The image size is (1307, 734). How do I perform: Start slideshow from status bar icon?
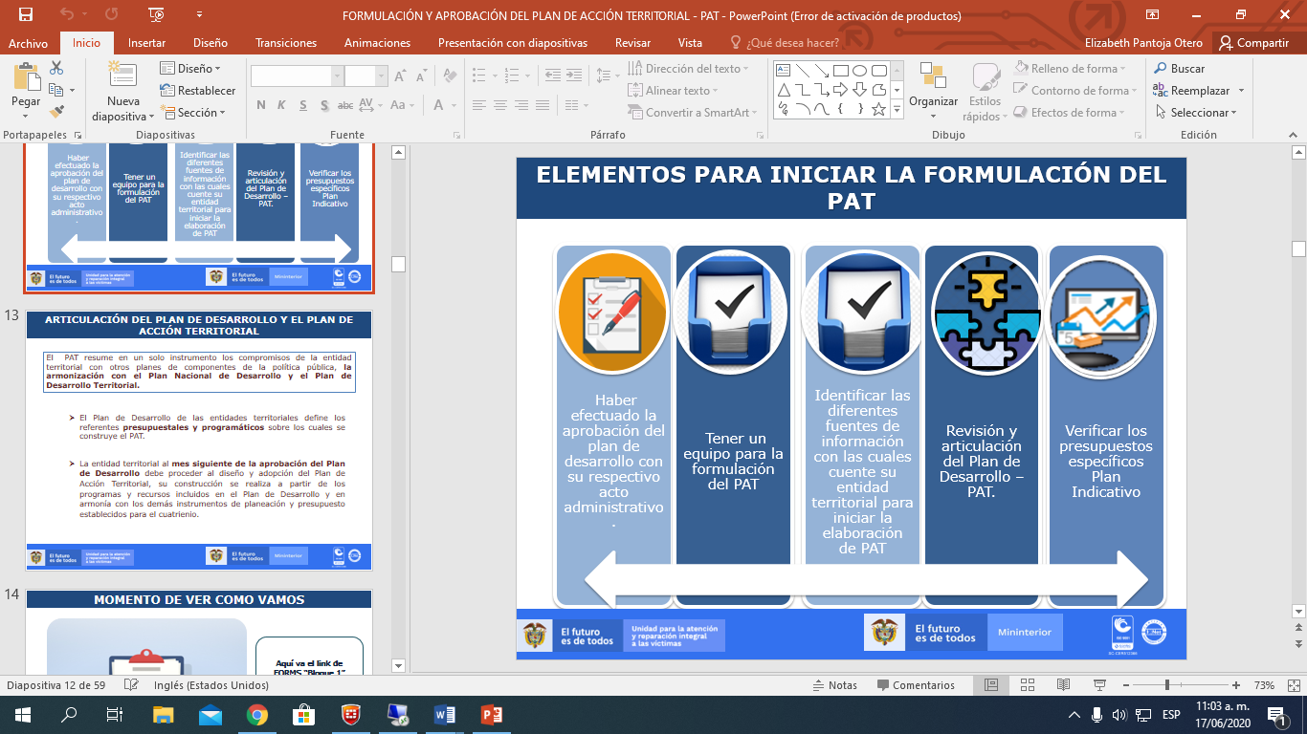pos(1099,685)
